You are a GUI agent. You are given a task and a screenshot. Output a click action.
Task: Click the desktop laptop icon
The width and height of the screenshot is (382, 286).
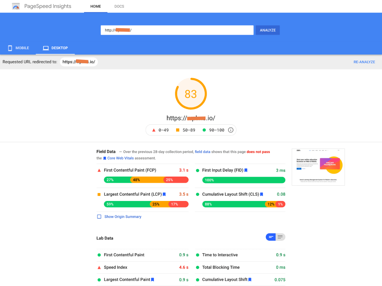pos(46,48)
